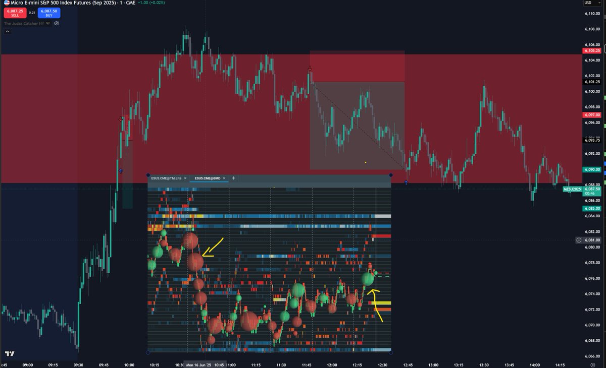Click the plus icon to add an alert

[x=578, y=240]
